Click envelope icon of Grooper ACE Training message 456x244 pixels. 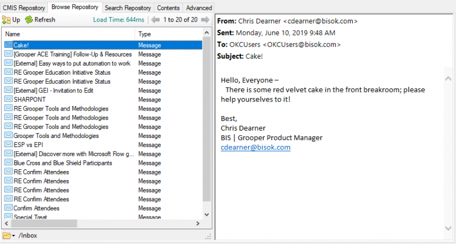[x=9, y=54]
